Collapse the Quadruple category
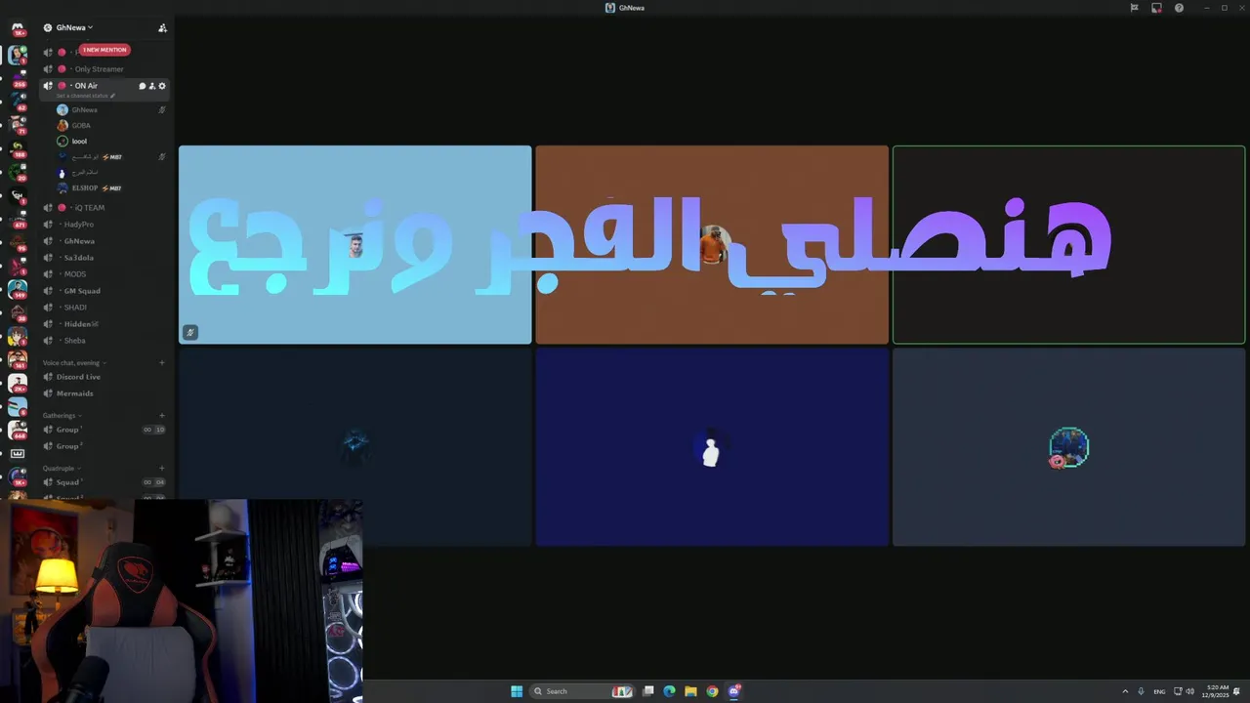This screenshot has width=1250, height=703. click(x=62, y=468)
